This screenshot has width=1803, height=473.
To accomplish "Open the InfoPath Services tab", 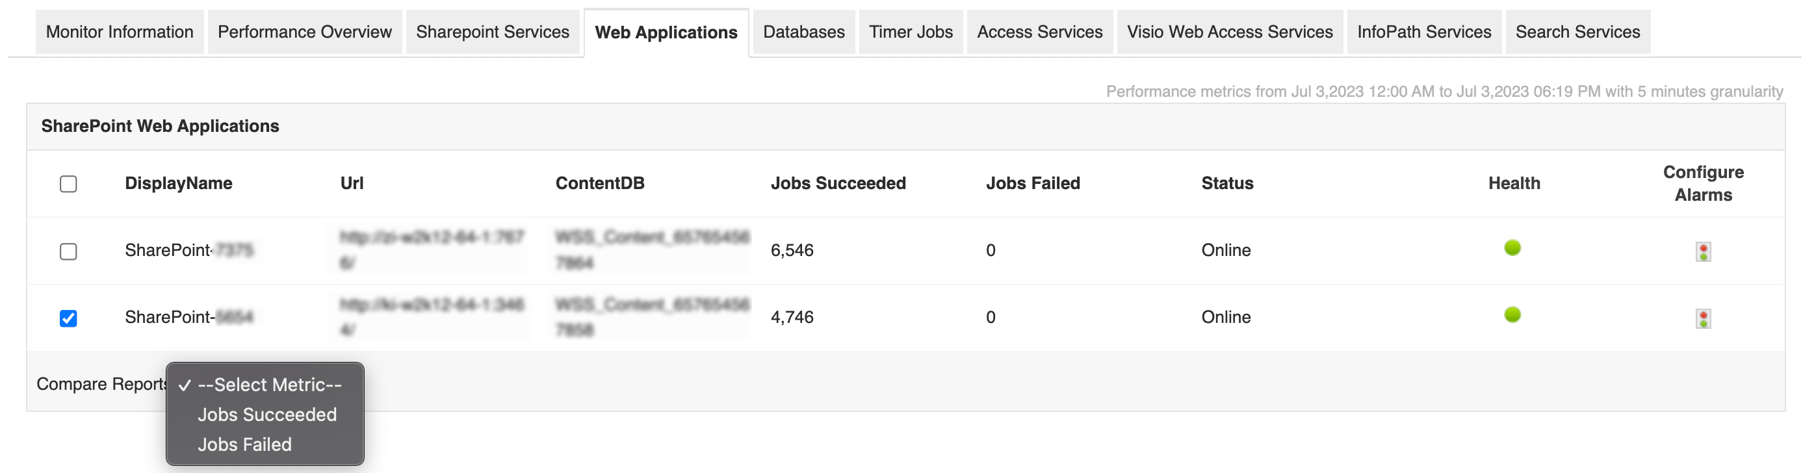I will pos(1422,31).
